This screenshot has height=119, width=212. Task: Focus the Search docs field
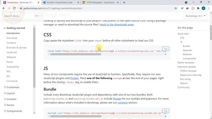coord(23,16)
